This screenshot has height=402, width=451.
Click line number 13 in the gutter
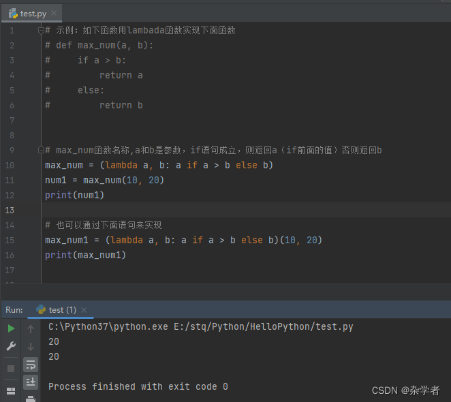tap(10, 211)
